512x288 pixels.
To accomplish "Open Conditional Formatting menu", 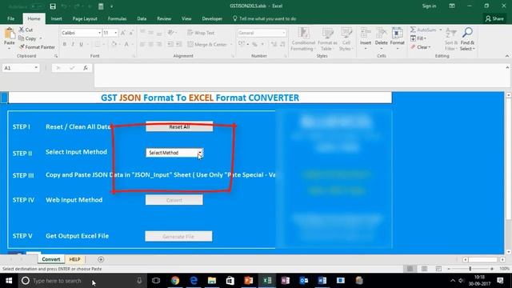I will 303,39.
